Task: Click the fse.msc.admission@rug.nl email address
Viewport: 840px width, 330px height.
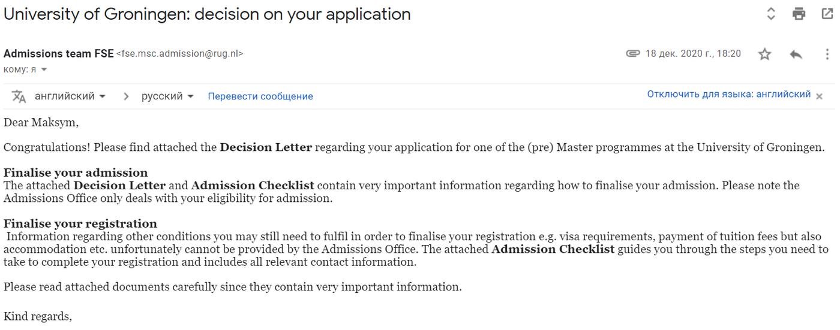Action: [179, 54]
